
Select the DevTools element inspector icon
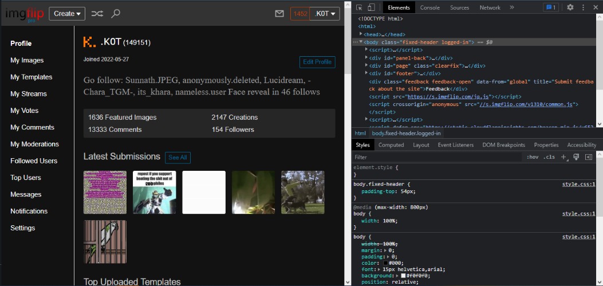pyautogui.click(x=359, y=7)
